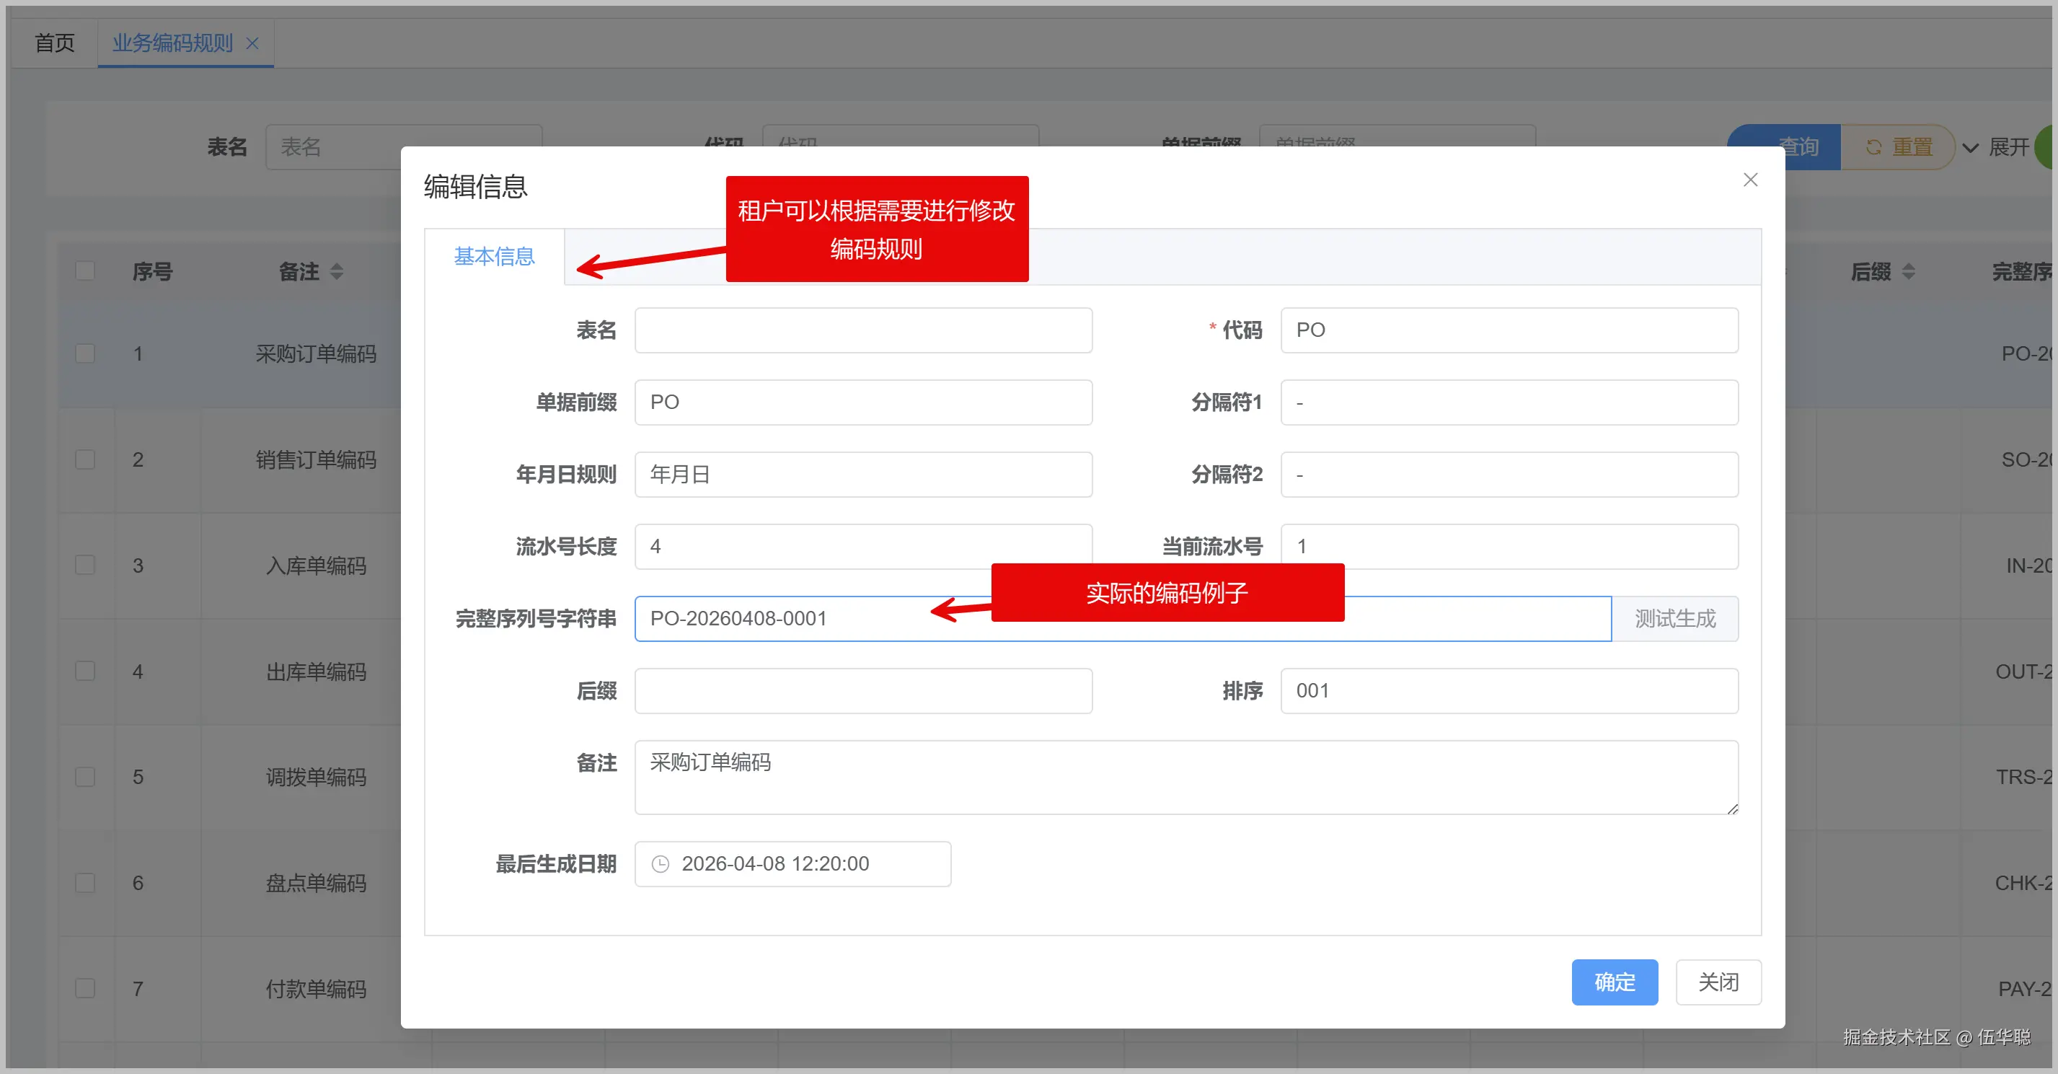Viewport: 2058px width, 1074px height.
Task: Focus the 当前流水号 field
Action: click(x=1509, y=547)
